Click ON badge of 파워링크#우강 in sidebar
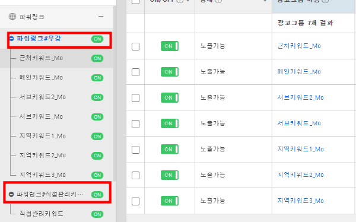This screenshot has width=356, height=222. [97, 39]
